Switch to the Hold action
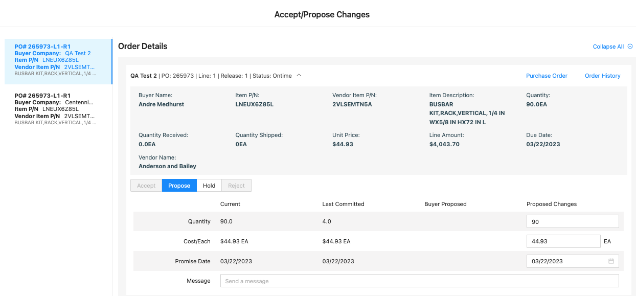The width and height of the screenshot is (636, 296). [209, 186]
